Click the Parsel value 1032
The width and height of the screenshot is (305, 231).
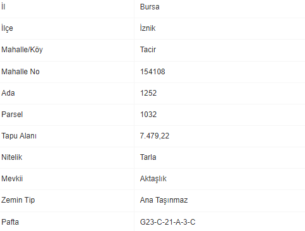(148, 115)
